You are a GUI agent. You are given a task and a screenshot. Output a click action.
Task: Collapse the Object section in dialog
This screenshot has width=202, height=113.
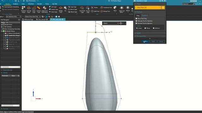tap(135, 4)
